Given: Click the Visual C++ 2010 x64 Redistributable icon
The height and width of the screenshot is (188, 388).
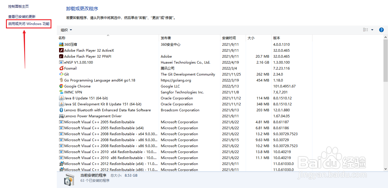Looking at the screenshot, I should pyautogui.click(x=61, y=152).
